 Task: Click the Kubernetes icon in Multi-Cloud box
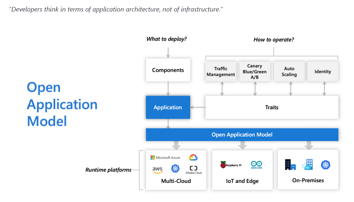click(176, 169)
